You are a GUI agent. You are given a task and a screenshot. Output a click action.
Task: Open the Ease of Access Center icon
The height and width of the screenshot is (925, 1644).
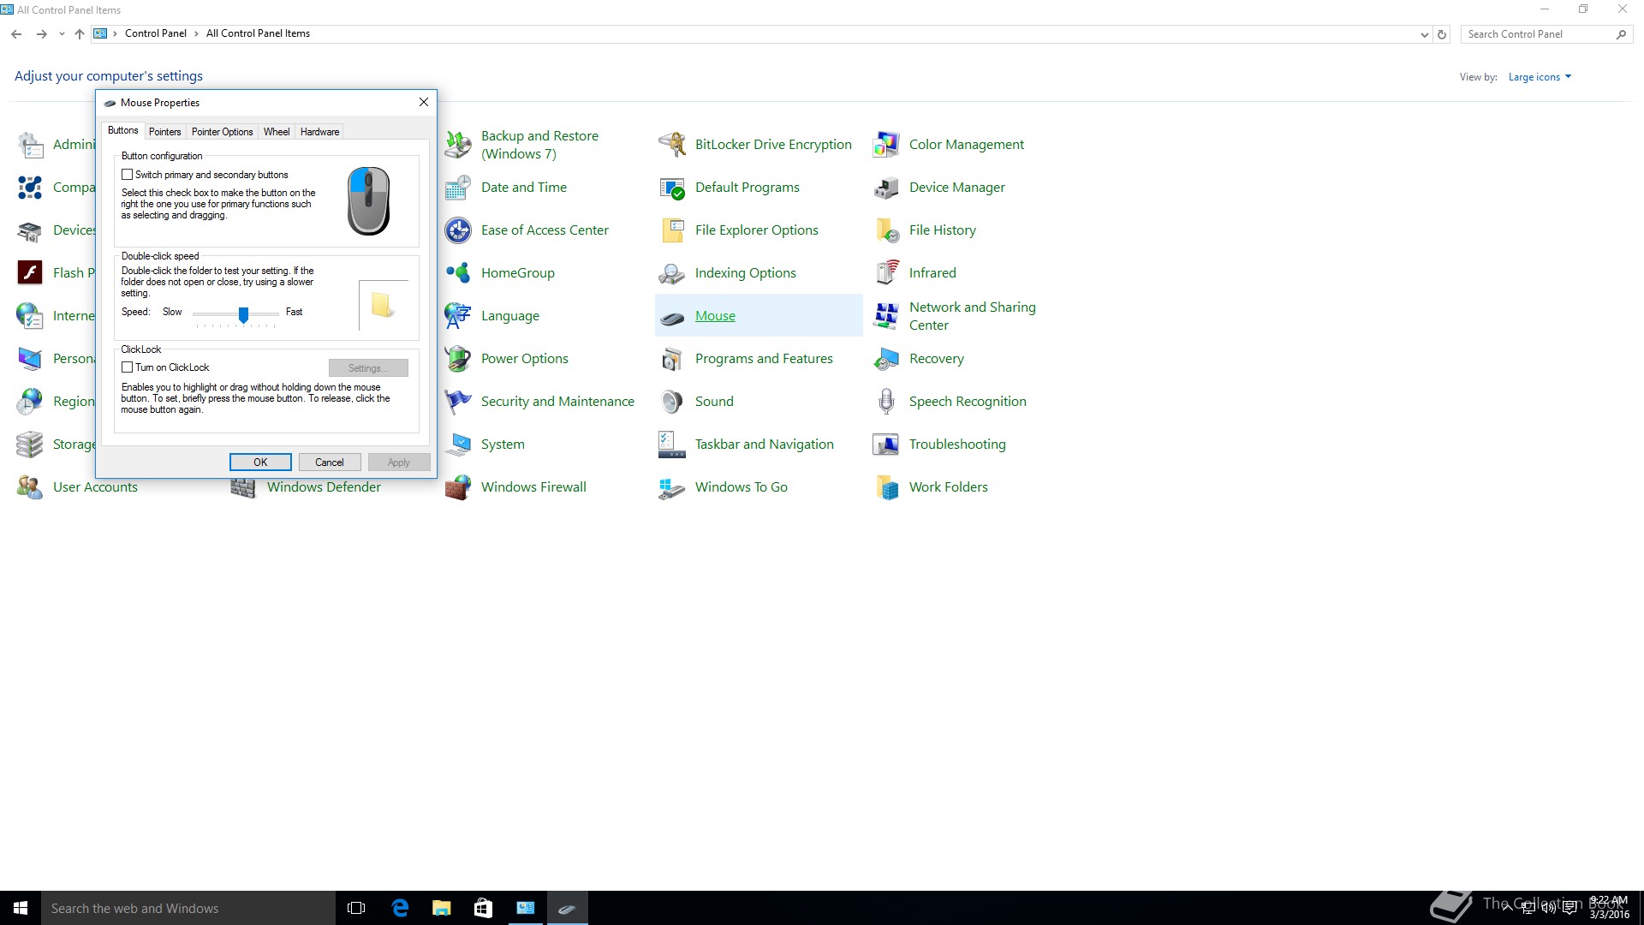(x=458, y=230)
